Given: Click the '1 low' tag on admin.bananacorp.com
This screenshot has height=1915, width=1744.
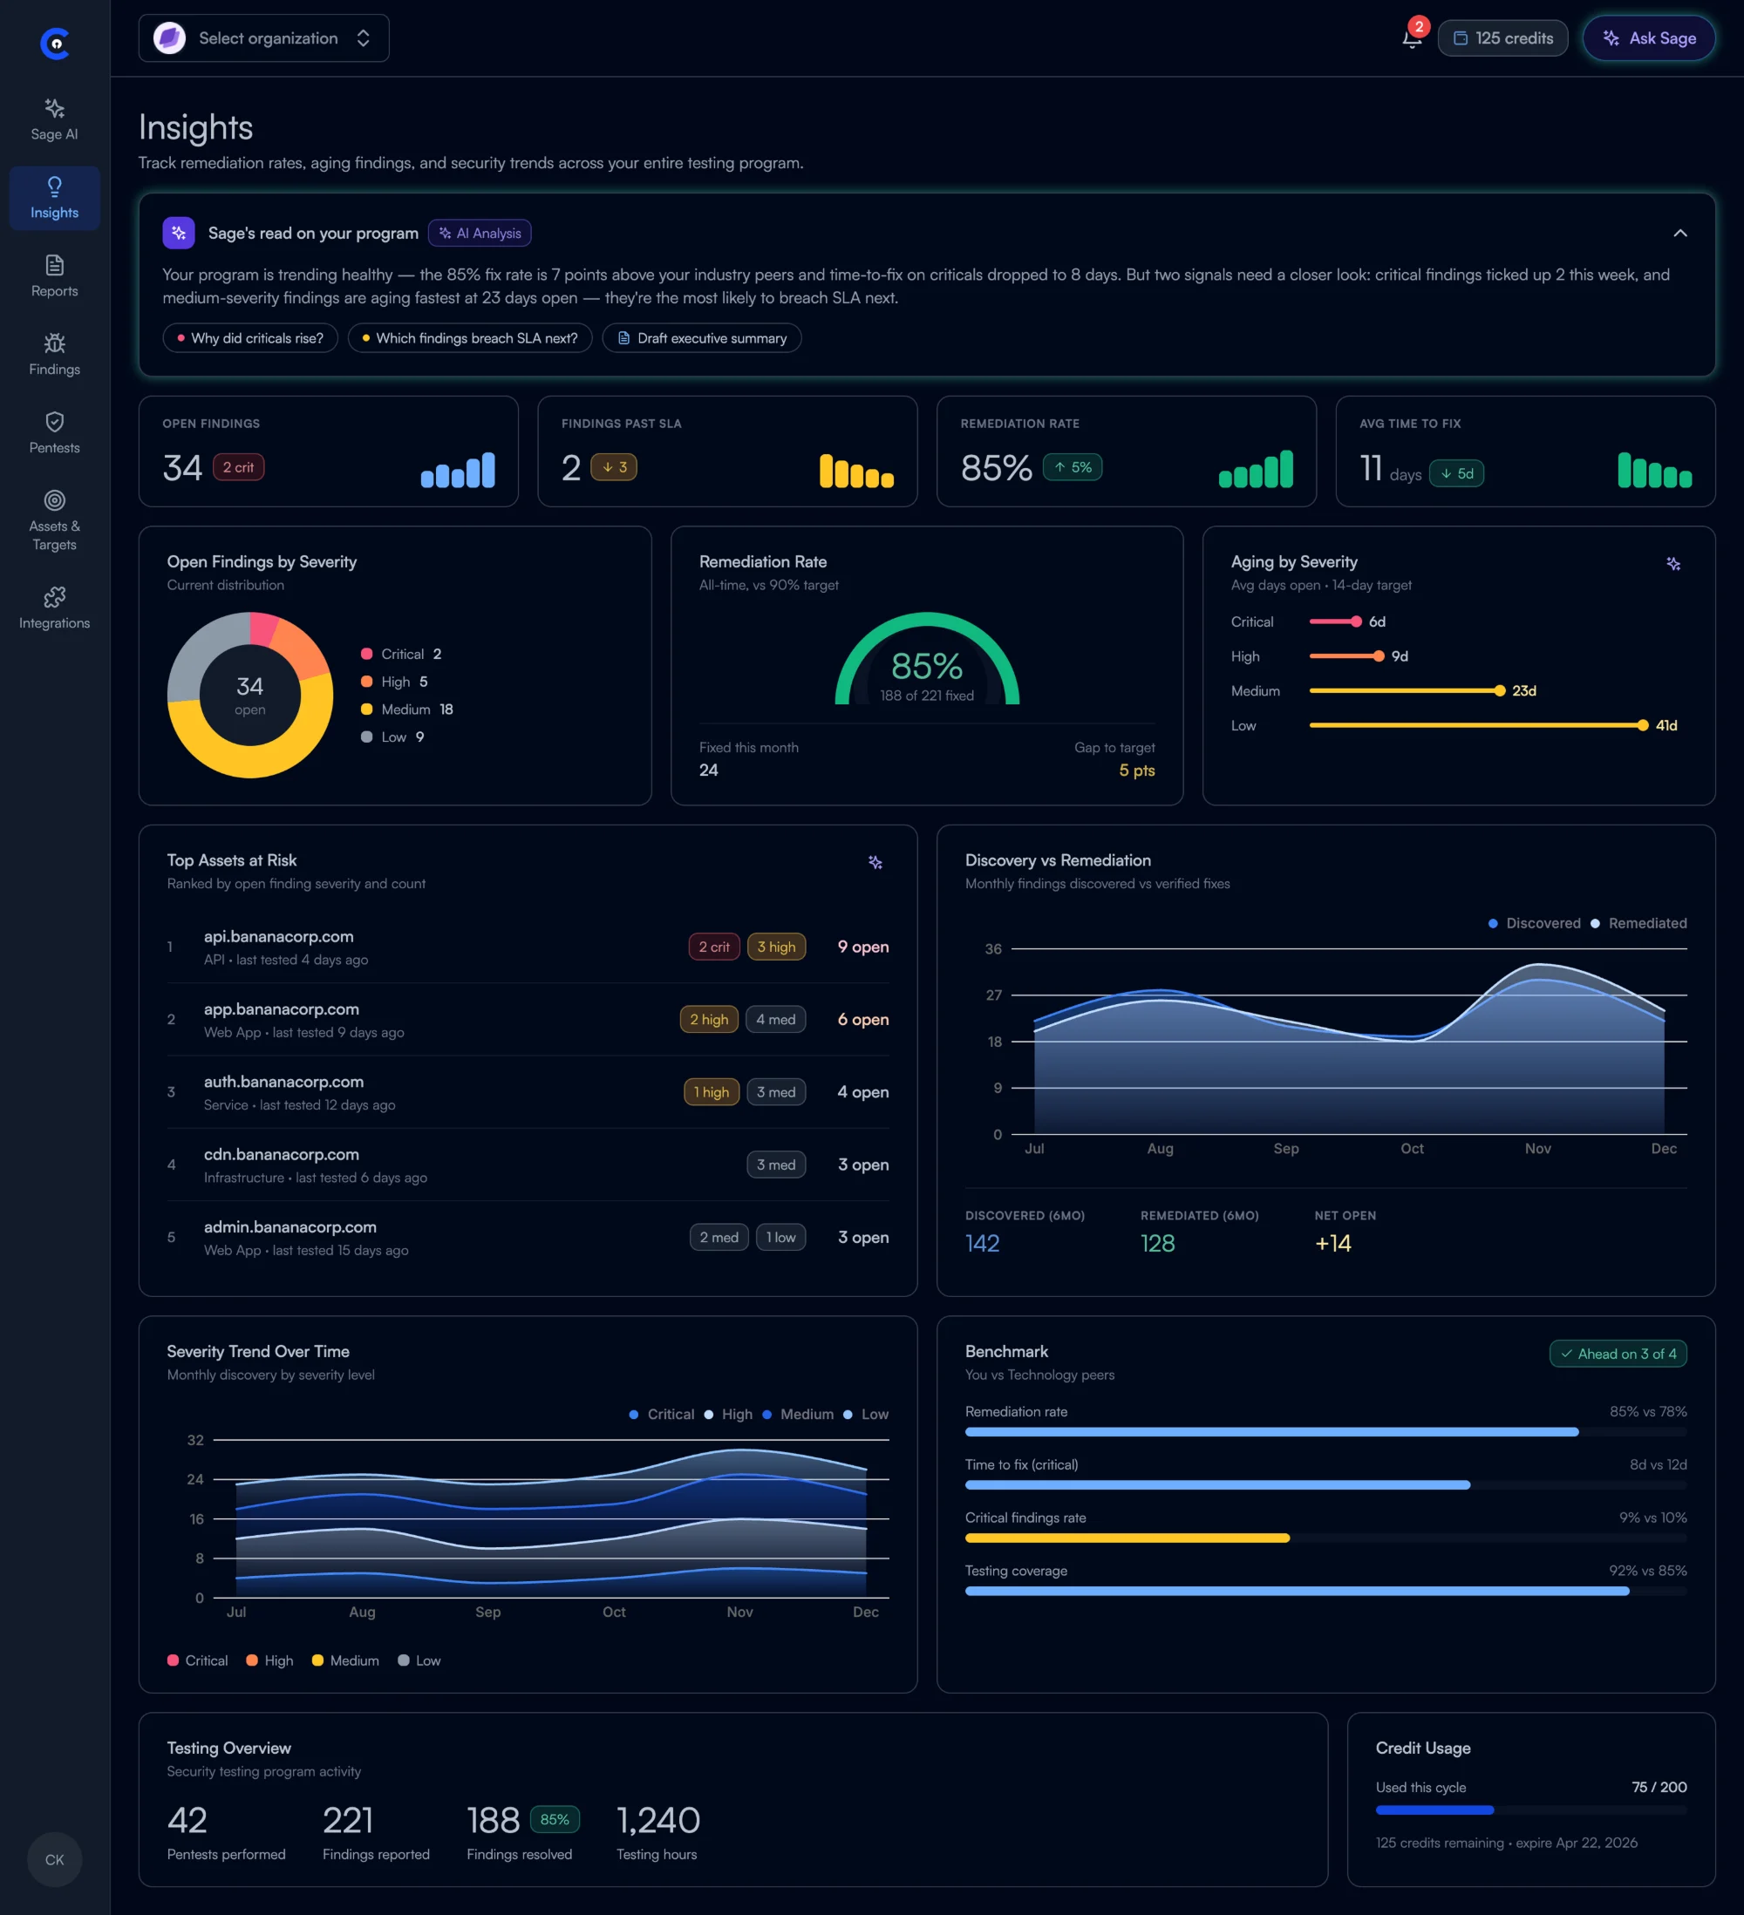Looking at the screenshot, I should (780, 1238).
